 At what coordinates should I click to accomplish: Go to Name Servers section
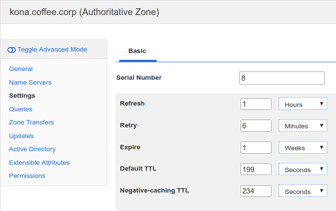pyautogui.click(x=30, y=83)
